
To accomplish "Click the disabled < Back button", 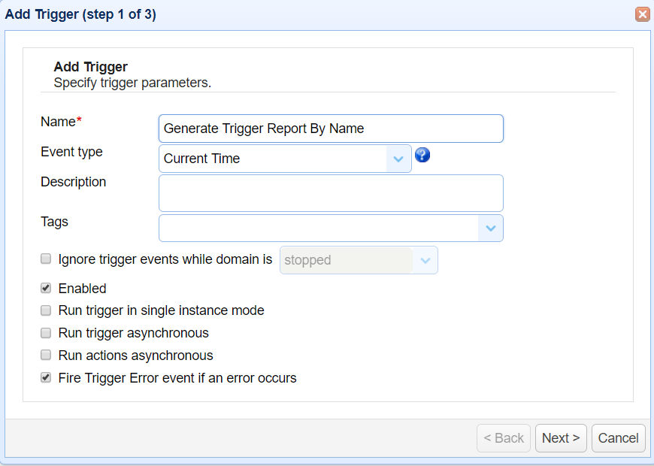I will [x=504, y=438].
